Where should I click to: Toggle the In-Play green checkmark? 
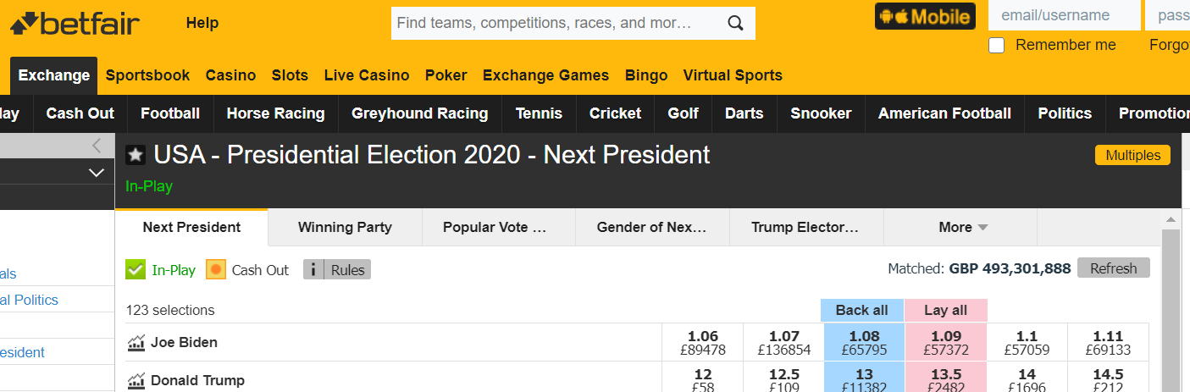coord(135,270)
